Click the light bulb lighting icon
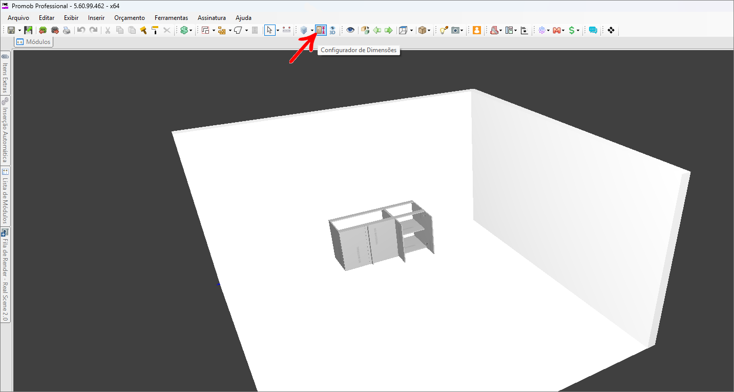 [443, 31]
